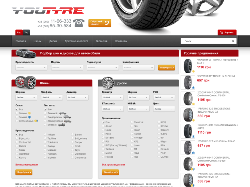Open the Производитель car make dropdown
Image resolution: width=250 pixels, height=187 pixels.
point(31,67)
